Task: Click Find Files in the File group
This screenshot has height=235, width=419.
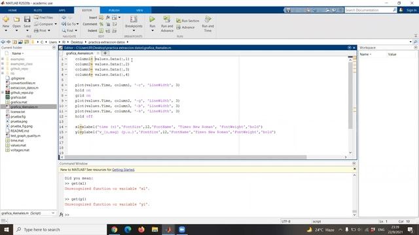Action: [x=44, y=18]
